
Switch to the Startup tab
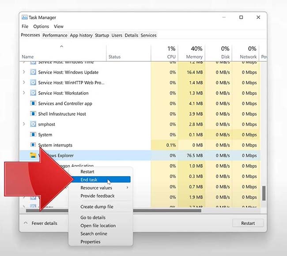102,35
